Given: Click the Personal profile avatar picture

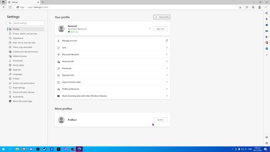Looking at the screenshot, I should pyautogui.click(x=61, y=29).
